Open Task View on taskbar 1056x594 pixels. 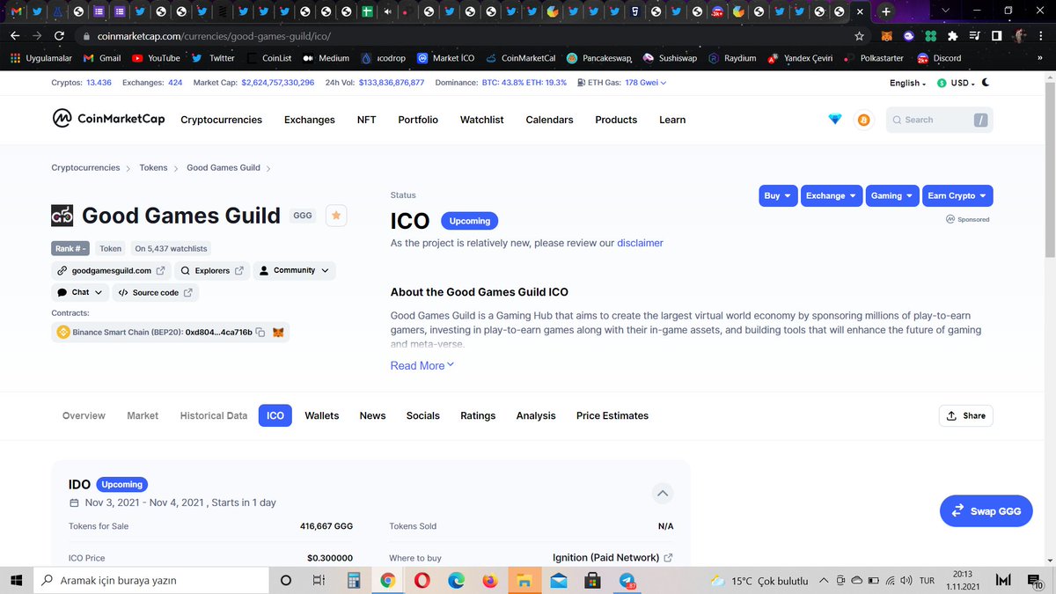click(x=319, y=580)
